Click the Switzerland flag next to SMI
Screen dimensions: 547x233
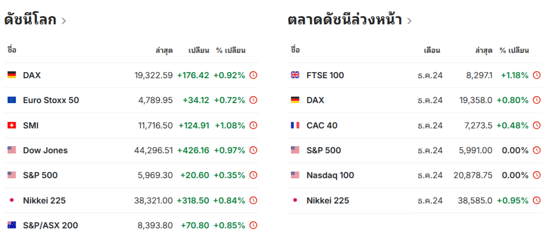(x=12, y=125)
